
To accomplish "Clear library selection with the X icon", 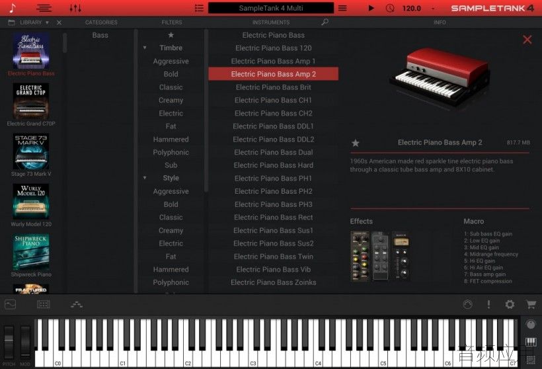I will [x=59, y=22].
